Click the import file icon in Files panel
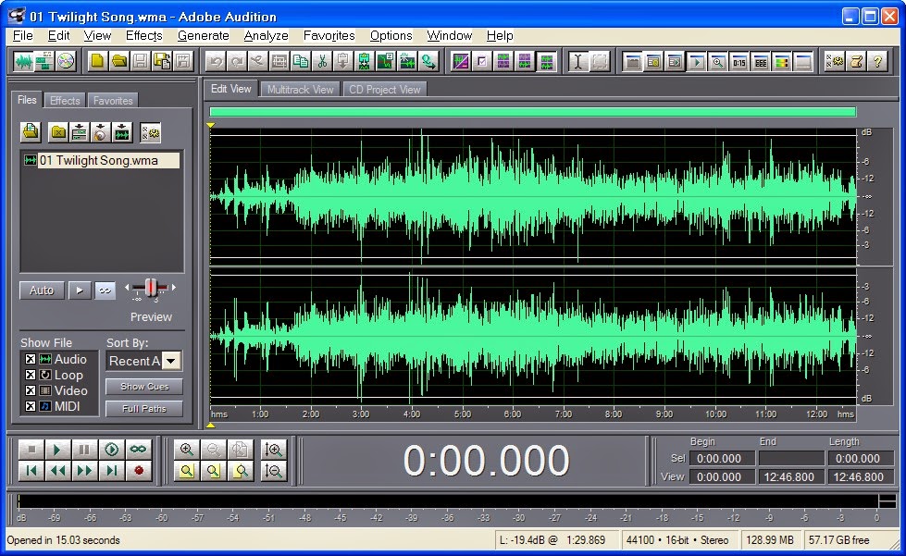This screenshot has width=906, height=556. (31, 132)
